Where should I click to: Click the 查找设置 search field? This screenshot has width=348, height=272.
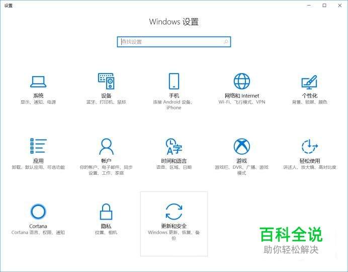coord(174,42)
